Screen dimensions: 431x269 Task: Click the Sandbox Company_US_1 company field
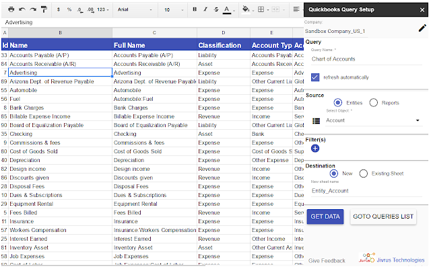[x=336, y=32]
